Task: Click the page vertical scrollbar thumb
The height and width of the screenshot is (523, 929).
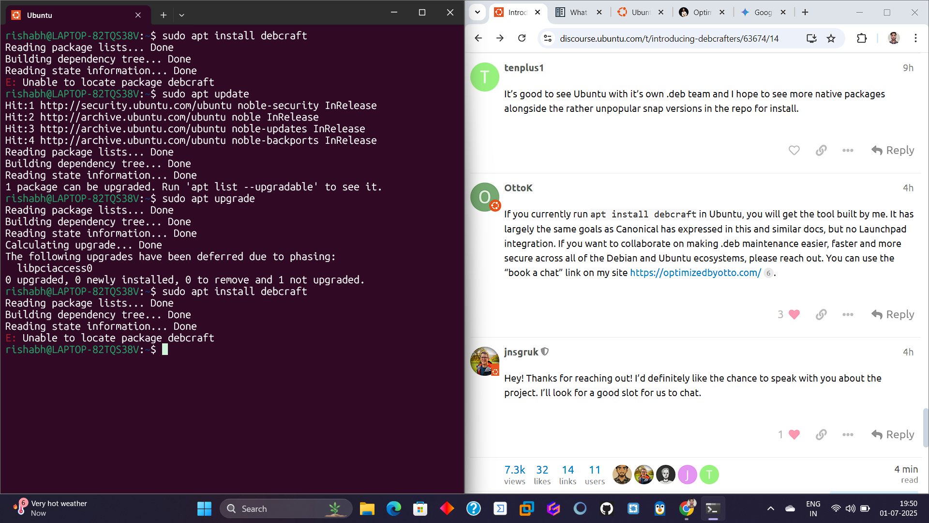Action: point(925,427)
